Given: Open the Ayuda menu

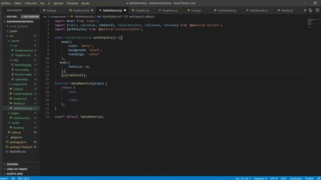Looking at the screenshot, I should (x=85, y=3).
